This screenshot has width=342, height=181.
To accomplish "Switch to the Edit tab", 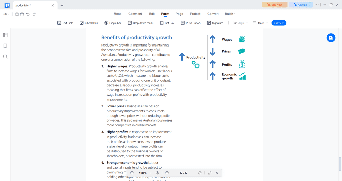I will (152, 14).
